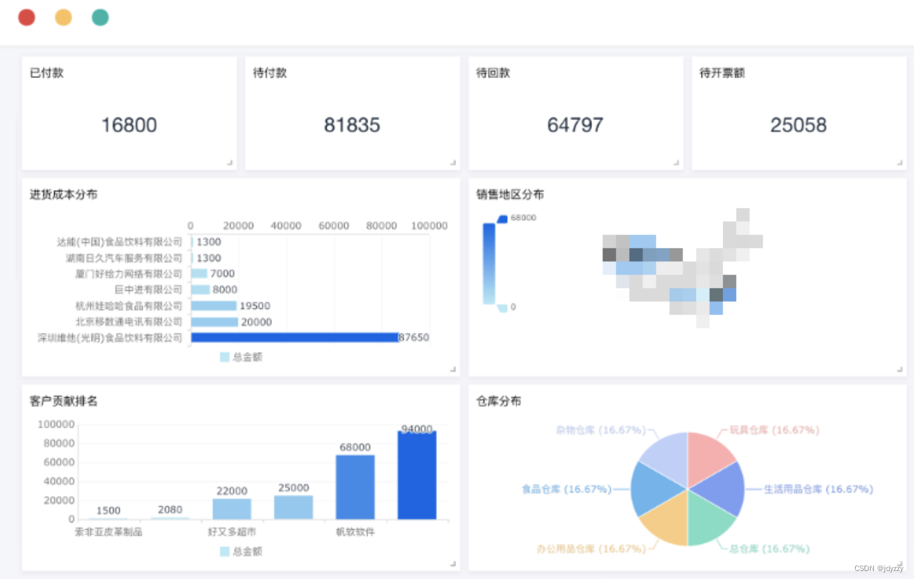This screenshot has height=579, width=914.
Task: Click the red close window button
Action: pyautogui.click(x=27, y=17)
